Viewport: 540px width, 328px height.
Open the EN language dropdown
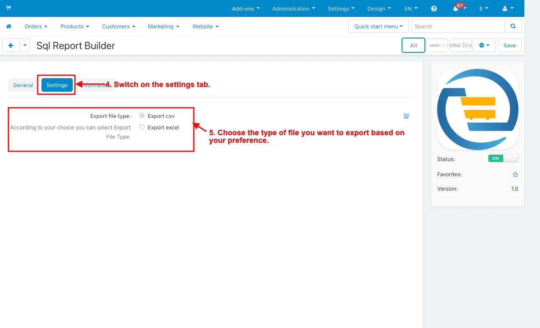pos(411,8)
